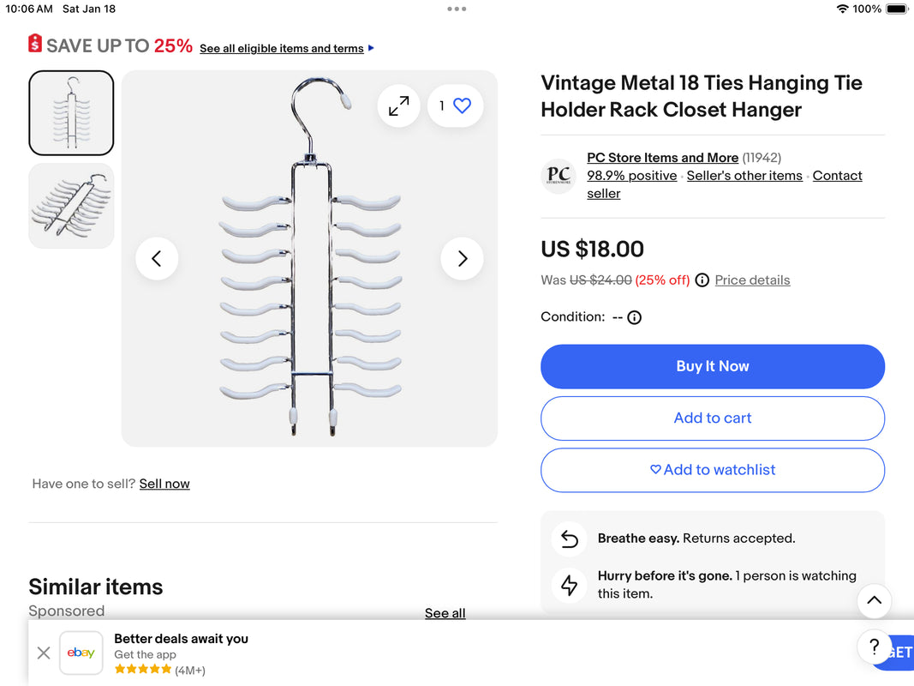
Task: Follow the Sell now link
Action: tap(164, 484)
